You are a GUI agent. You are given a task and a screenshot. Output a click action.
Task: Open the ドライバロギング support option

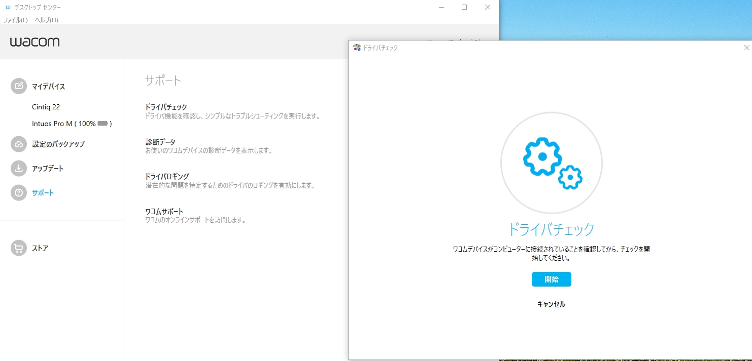tap(167, 176)
